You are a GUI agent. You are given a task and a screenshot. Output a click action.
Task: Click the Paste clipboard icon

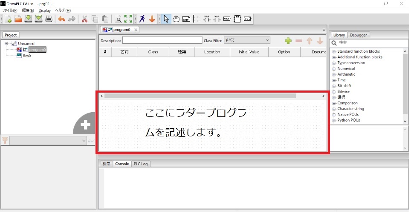pyautogui.click(x=105, y=19)
